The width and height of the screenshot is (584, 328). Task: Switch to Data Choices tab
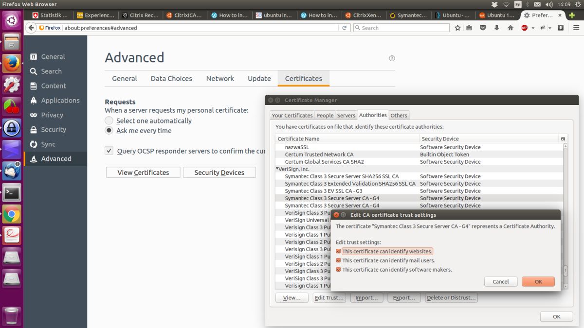coord(171,78)
